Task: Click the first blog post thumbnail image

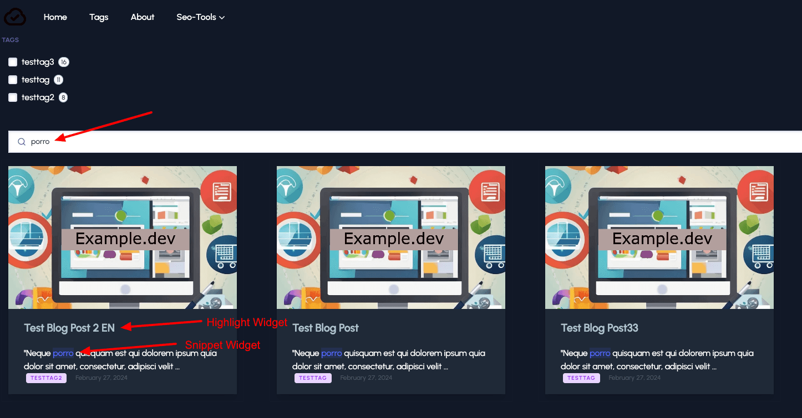Action: click(123, 237)
